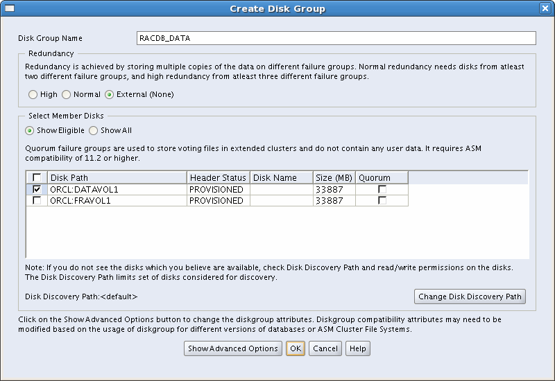The image size is (555, 381).
Task: Cancel the disk group creation
Action: [325, 348]
